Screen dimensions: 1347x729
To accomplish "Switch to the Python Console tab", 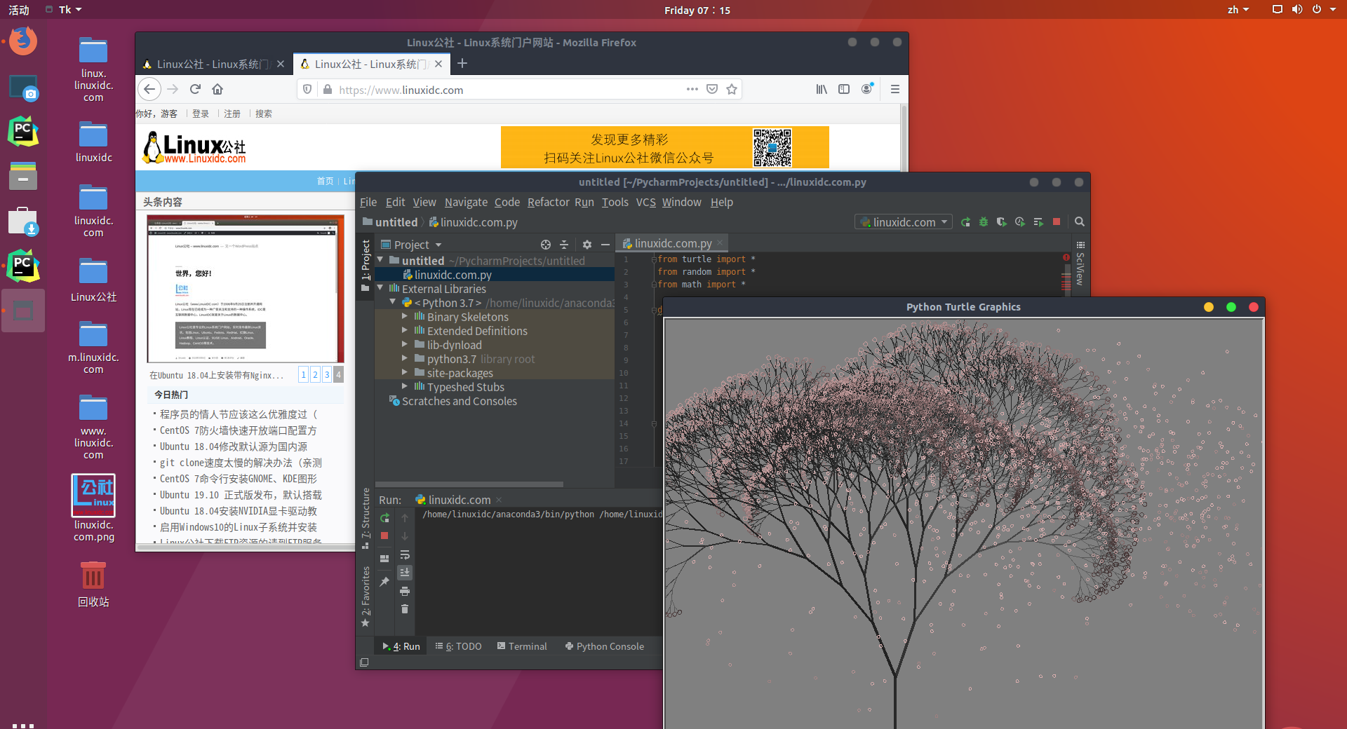I will (x=605, y=646).
